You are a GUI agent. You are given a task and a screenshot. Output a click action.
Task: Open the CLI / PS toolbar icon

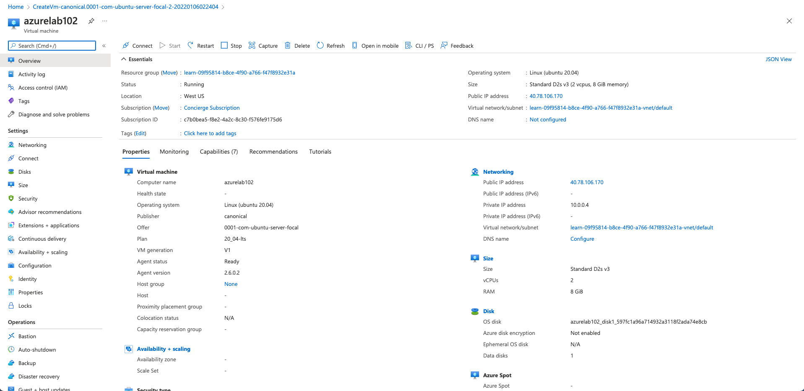click(408, 45)
